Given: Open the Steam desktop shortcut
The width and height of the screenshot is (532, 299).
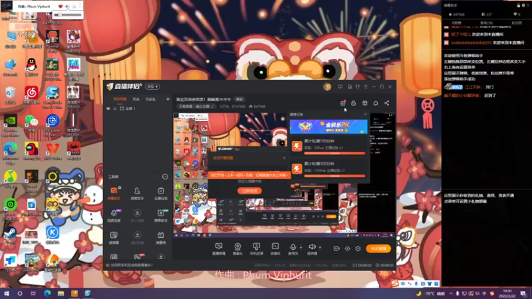Looking at the screenshot, I should 10,235.
